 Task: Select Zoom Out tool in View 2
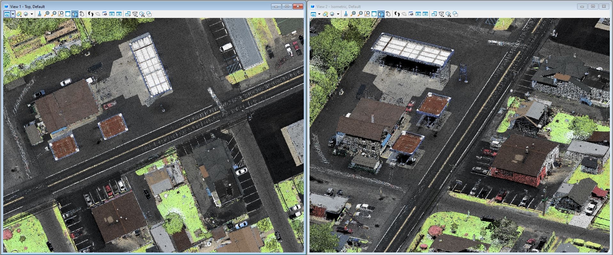(360, 14)
